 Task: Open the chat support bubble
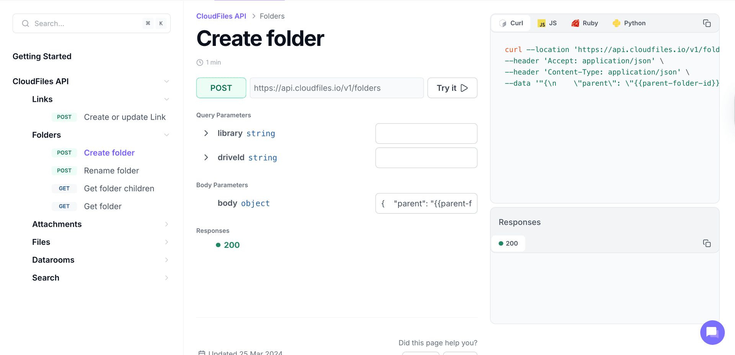(712, 332)
